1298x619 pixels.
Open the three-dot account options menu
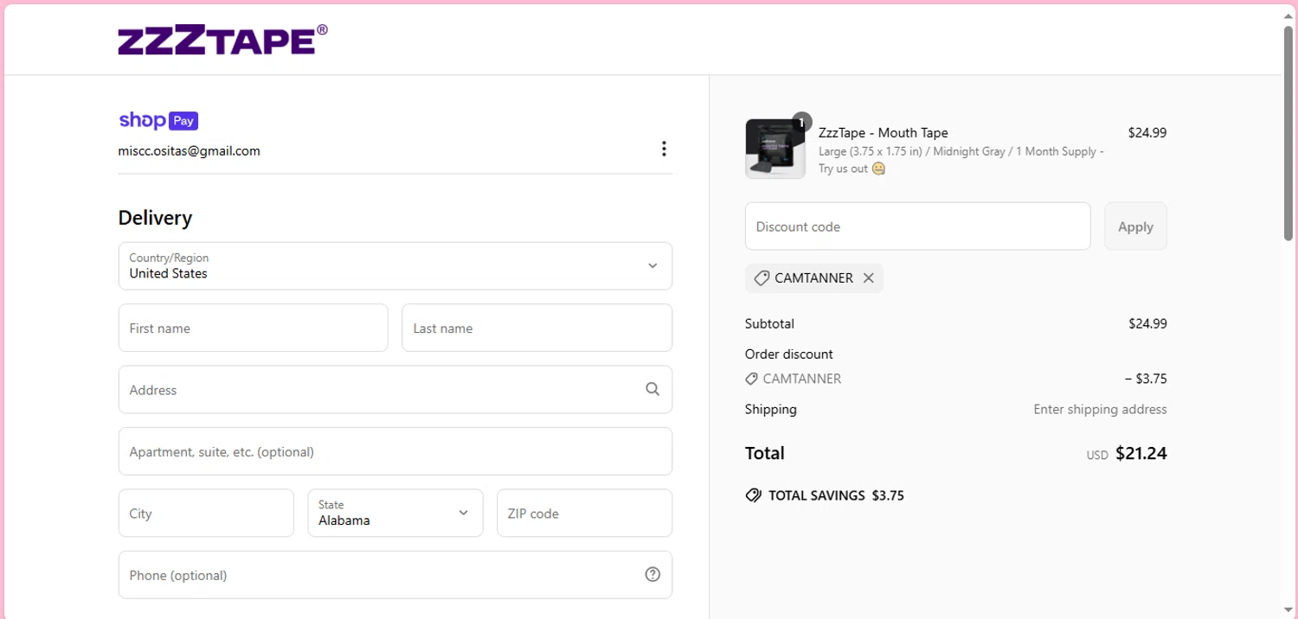click(664, 149)
